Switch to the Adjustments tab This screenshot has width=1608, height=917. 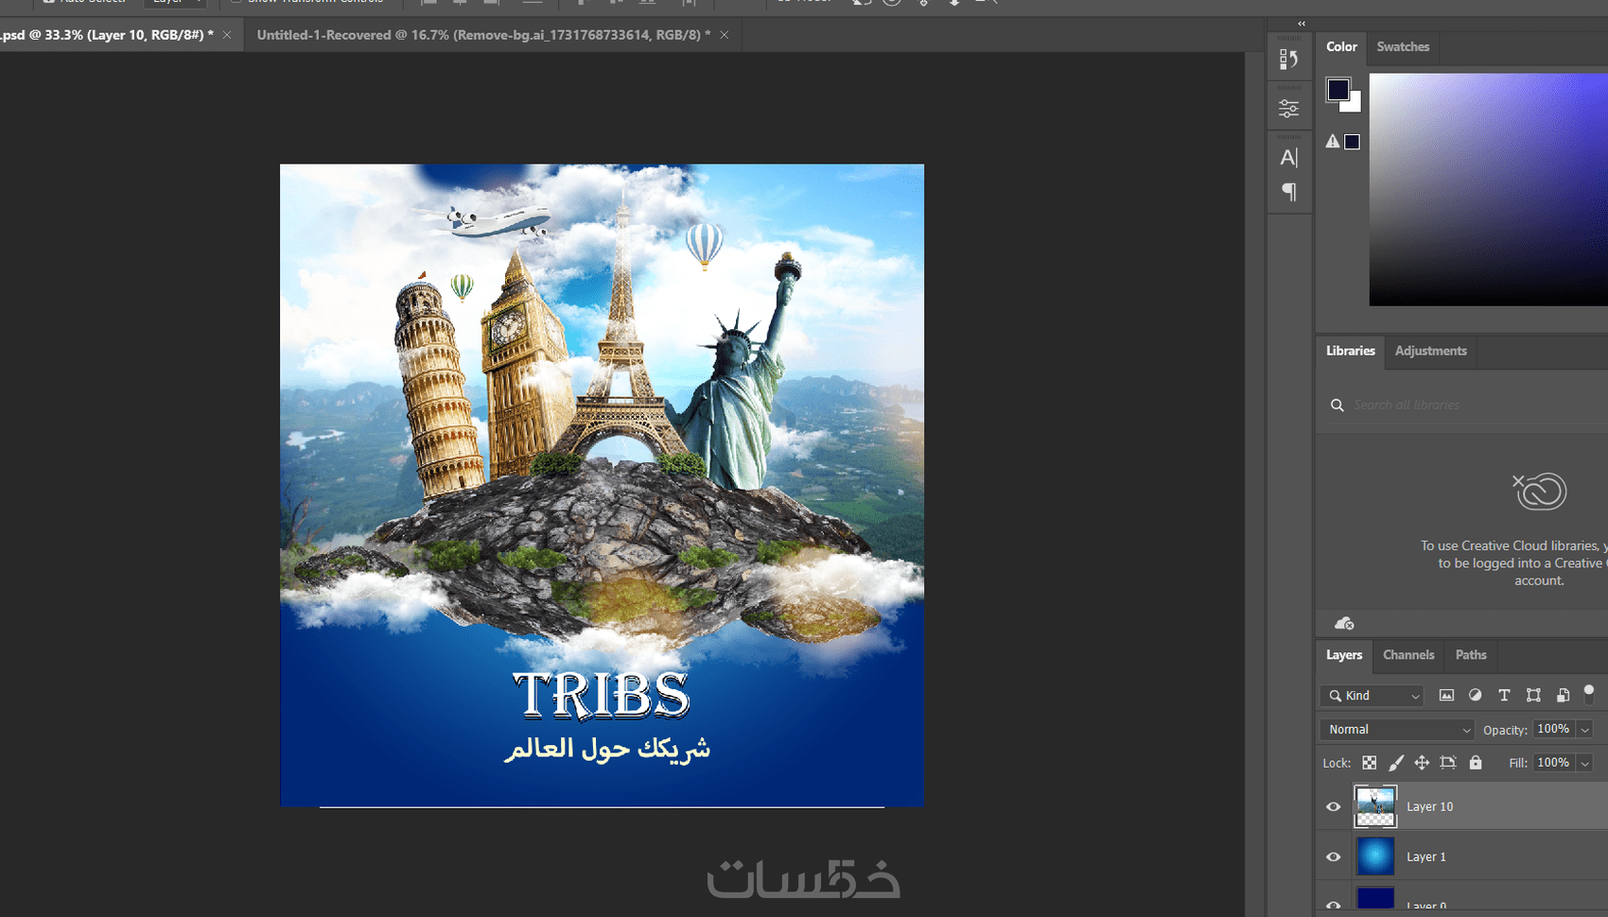[x=1430, y=351]
